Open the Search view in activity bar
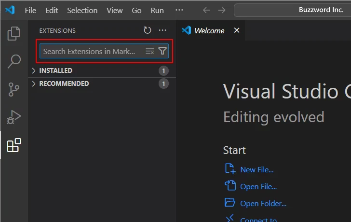This screenshot has height=222, width=351. (14, 61)
